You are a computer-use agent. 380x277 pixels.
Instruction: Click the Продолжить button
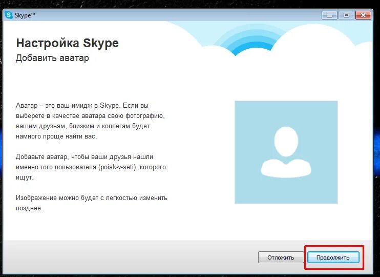coord(333,258)
